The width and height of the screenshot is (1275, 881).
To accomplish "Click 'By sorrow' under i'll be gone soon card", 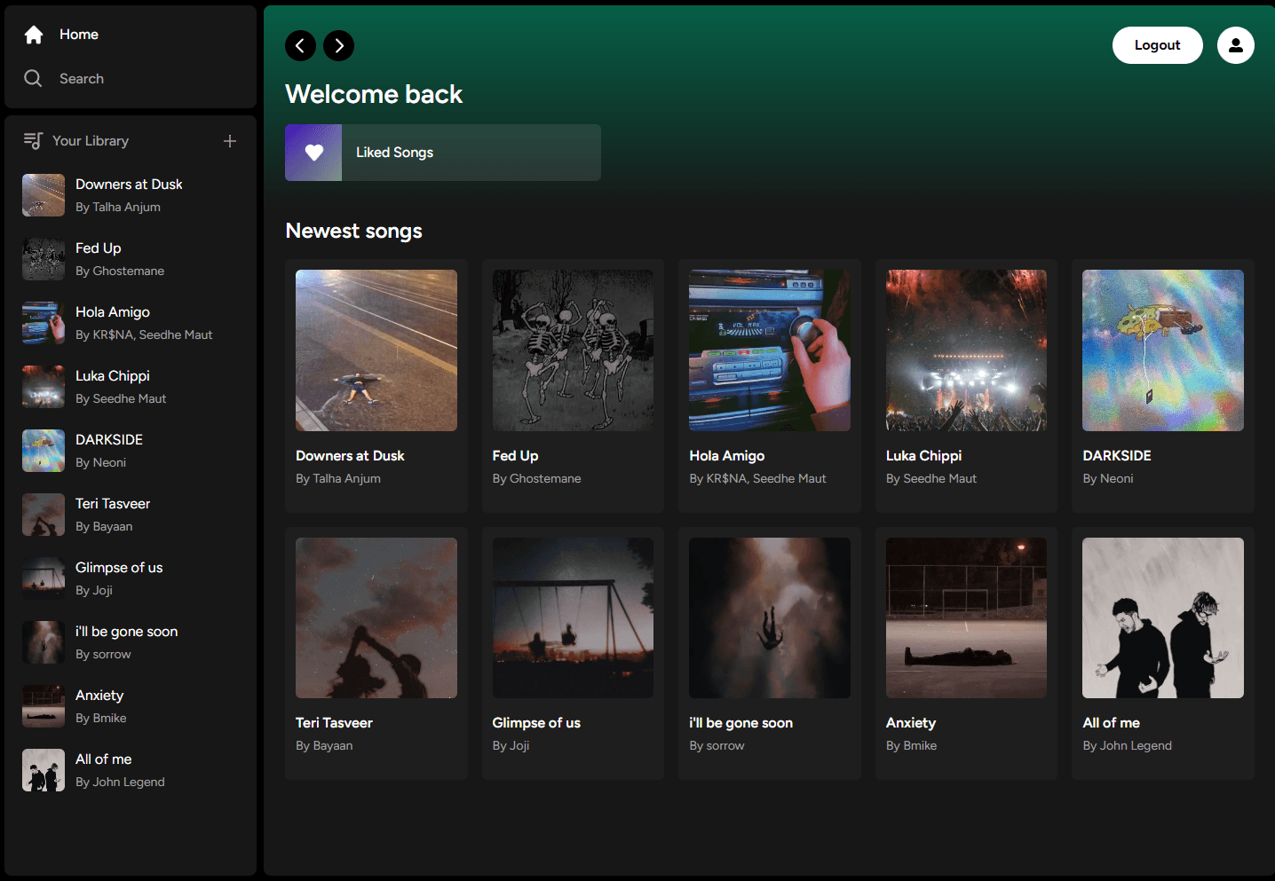I will (x=717, y=745).
